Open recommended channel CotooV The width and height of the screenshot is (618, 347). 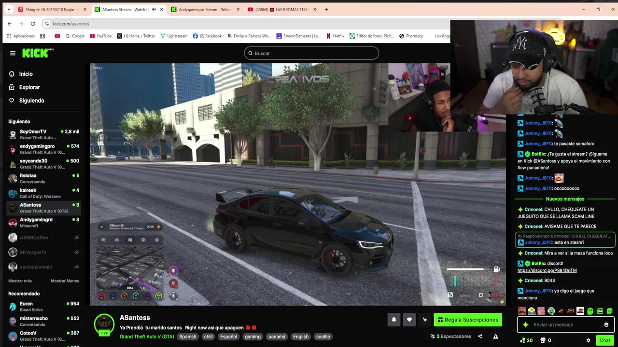[43, 336]
